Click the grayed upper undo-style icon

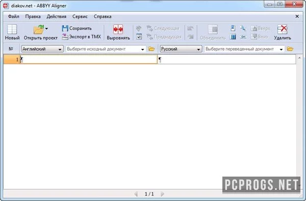click(x=190, y=28)
